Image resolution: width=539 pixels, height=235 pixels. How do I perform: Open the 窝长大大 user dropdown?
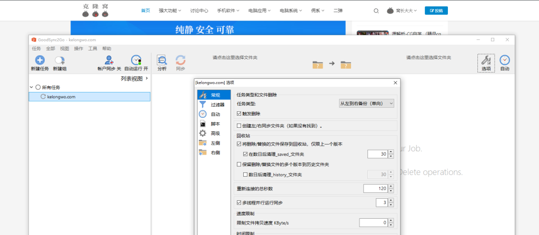(406, 11)
